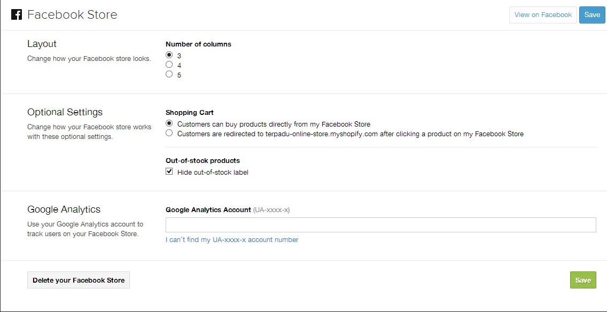Select buy directly from Facebook Store option
The height and width of the screenshot is (312, 607).
coord(169,123)
